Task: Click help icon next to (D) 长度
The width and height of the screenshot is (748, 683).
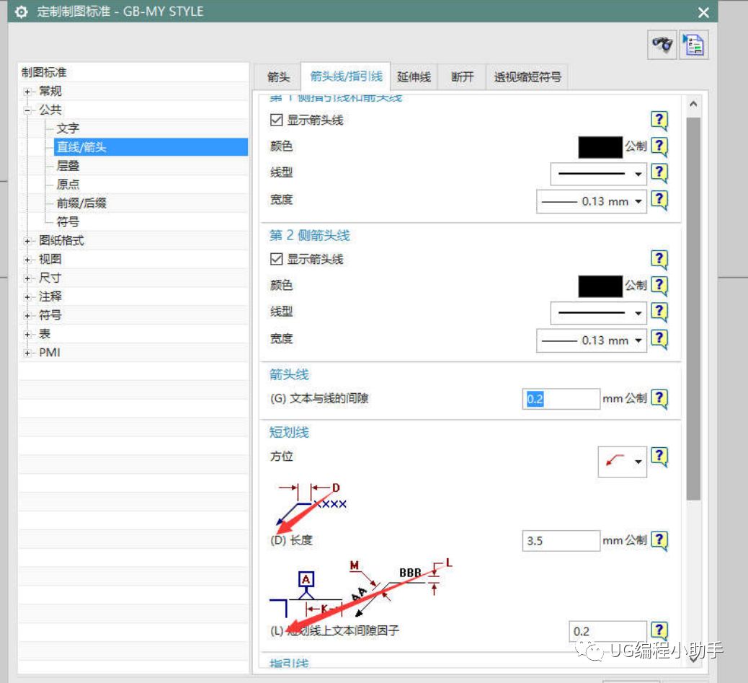Action: 660,540
